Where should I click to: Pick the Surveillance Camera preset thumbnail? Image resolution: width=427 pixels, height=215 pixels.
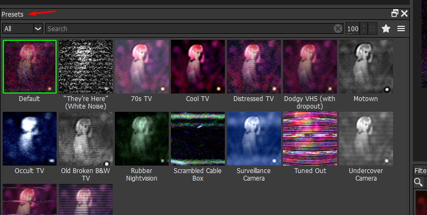point(254,139)
